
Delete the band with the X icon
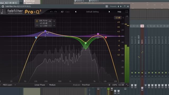tap(54, 21)
